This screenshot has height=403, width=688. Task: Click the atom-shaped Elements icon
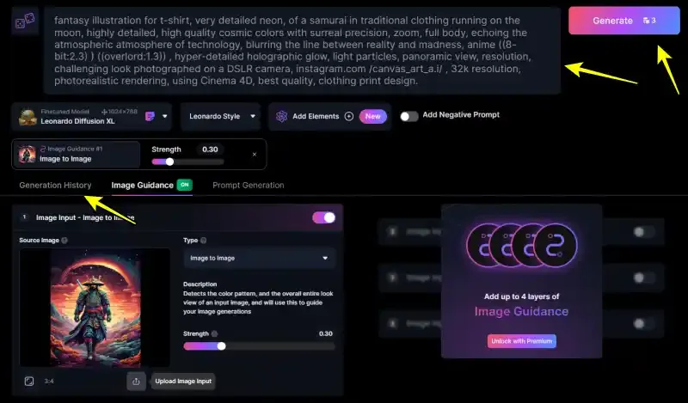pyautogui.click(x=282, y=116)
